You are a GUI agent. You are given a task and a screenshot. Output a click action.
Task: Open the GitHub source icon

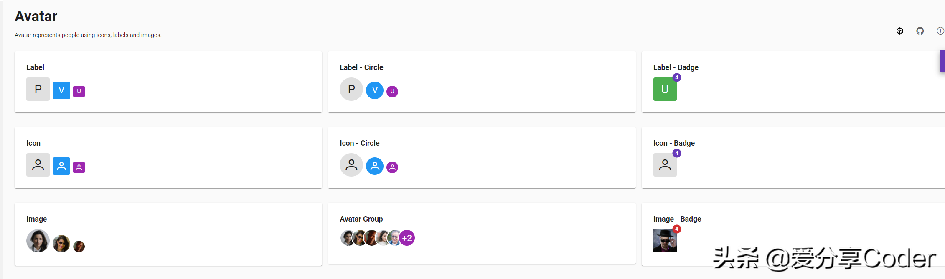click(x=920, y=31)
